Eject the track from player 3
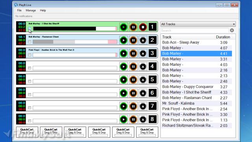This screenshot has width=252, height=142. 143,53
